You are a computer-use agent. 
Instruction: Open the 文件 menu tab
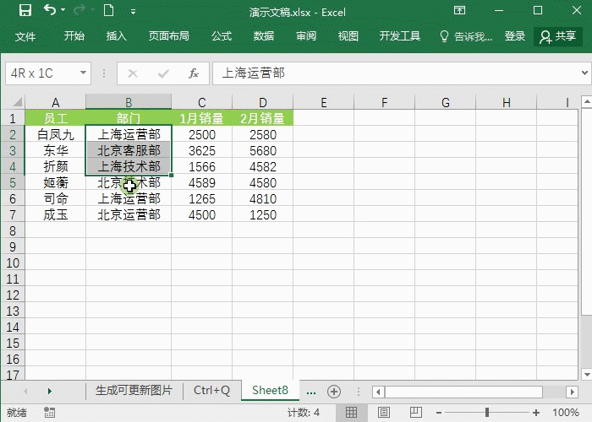[x=25, y=36]
